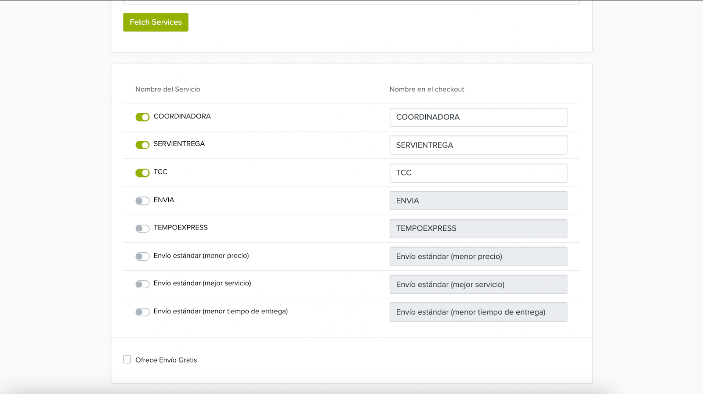Click the menor precio checkout name field
The width and height of the screenshot is (703, 394).
(478, 257)
